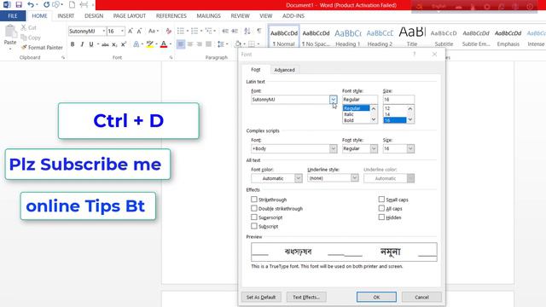Click the disabled Underline color dropdown
Image resolution: width=546 pixels, height=307 pixels.
click(389, 178)
